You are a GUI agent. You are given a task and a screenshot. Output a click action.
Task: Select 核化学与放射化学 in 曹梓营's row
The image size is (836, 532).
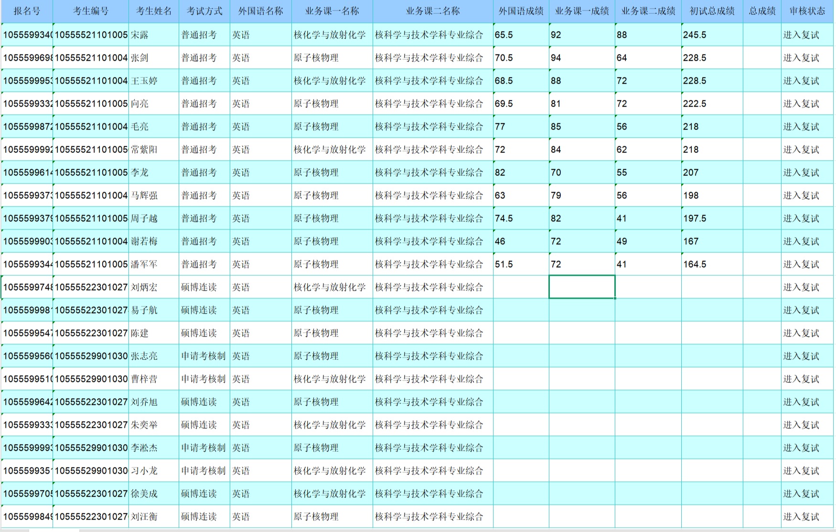330,379
